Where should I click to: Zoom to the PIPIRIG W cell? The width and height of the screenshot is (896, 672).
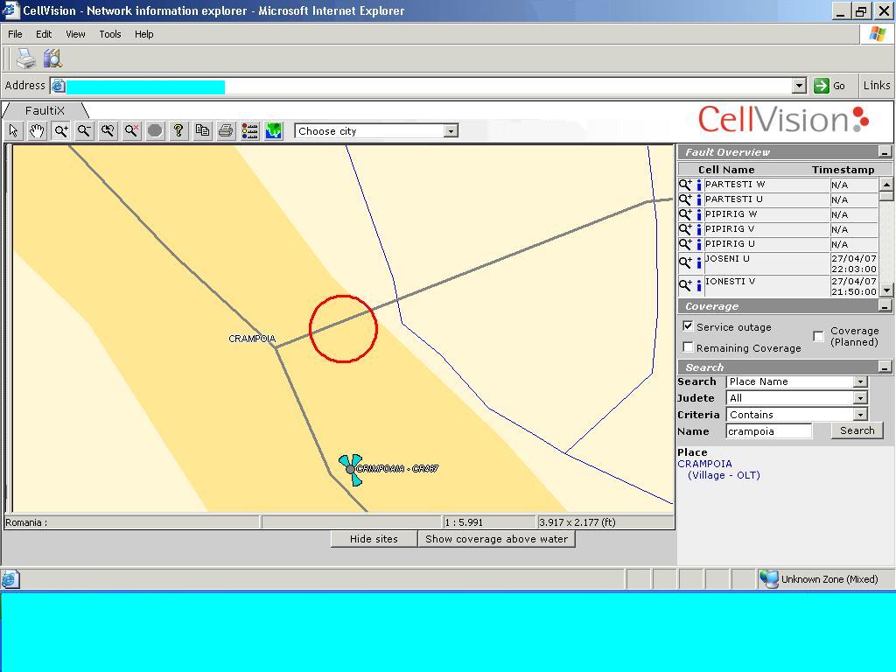pyautogui.click(x=685, y=214)
